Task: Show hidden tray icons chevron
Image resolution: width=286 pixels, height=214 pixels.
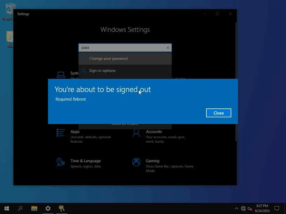Action: tap(236, 208)
